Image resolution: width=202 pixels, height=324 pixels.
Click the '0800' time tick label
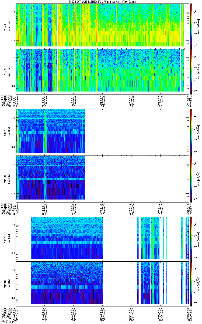74,320
